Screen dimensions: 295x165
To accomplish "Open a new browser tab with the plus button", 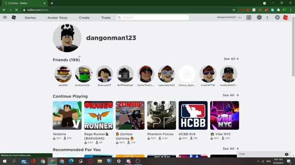I will [x=52, y=3].
